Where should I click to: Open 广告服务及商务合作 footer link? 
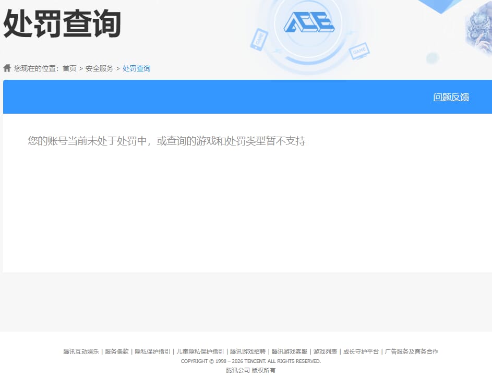[411, 351]
